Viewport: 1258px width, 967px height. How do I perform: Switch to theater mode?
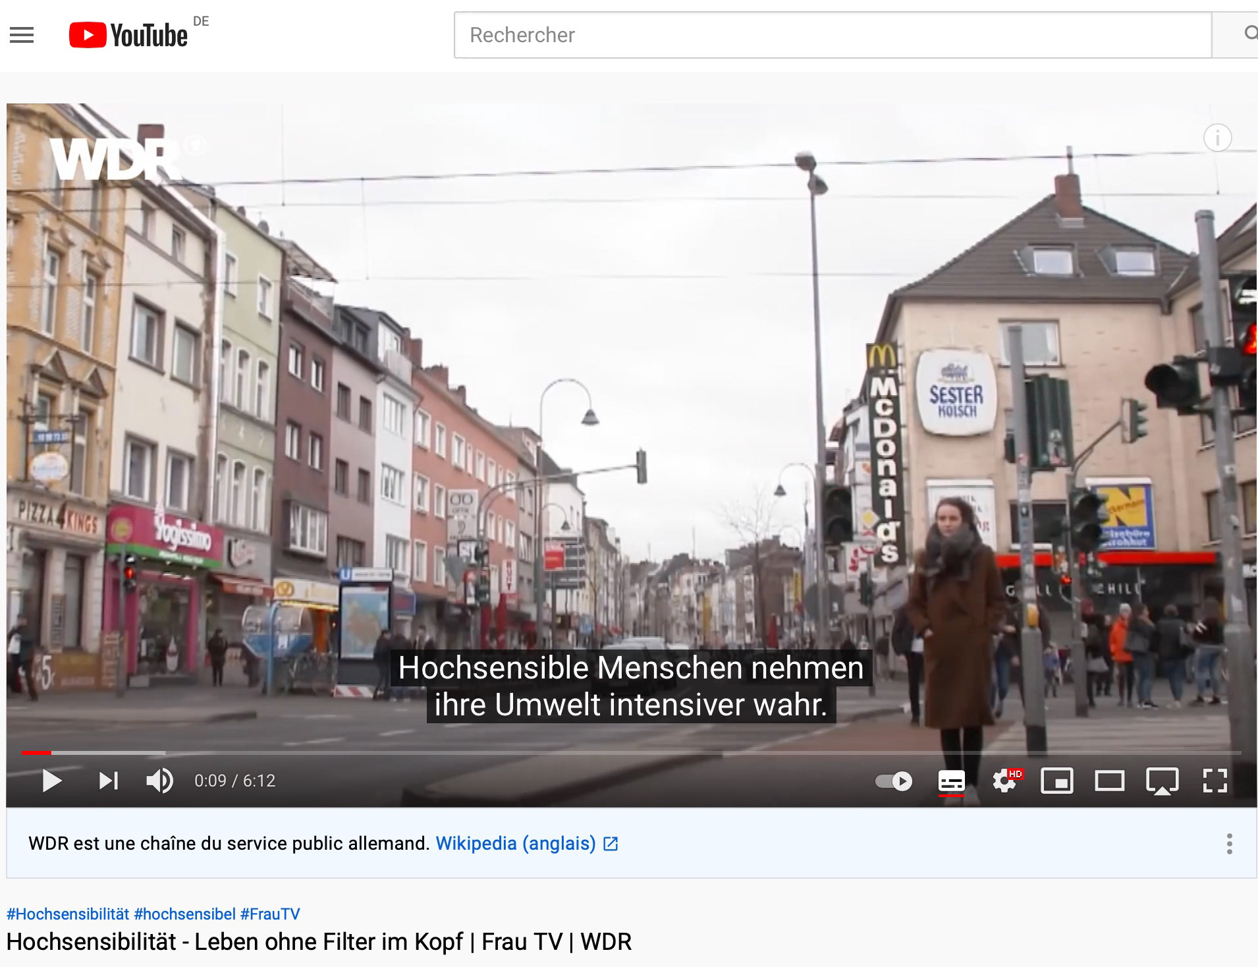point(1109,781)
